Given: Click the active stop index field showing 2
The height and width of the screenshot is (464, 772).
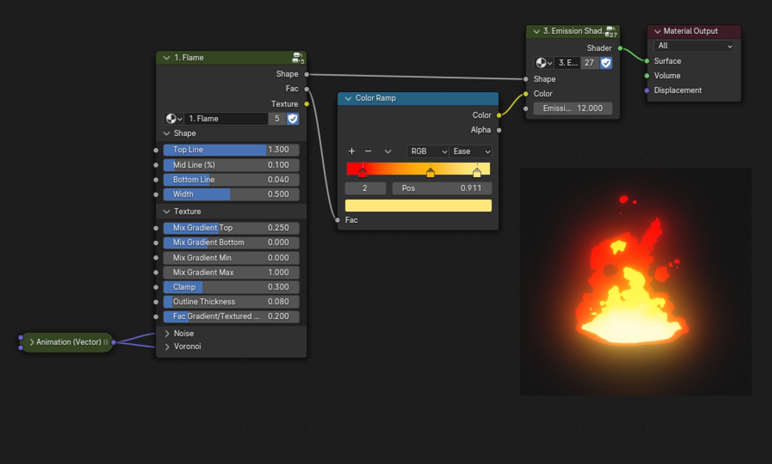Looking at the screenshot, I should point(365,188).
